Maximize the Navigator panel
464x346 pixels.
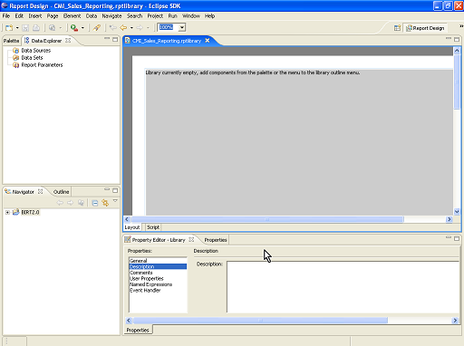[x=115, y=190]
